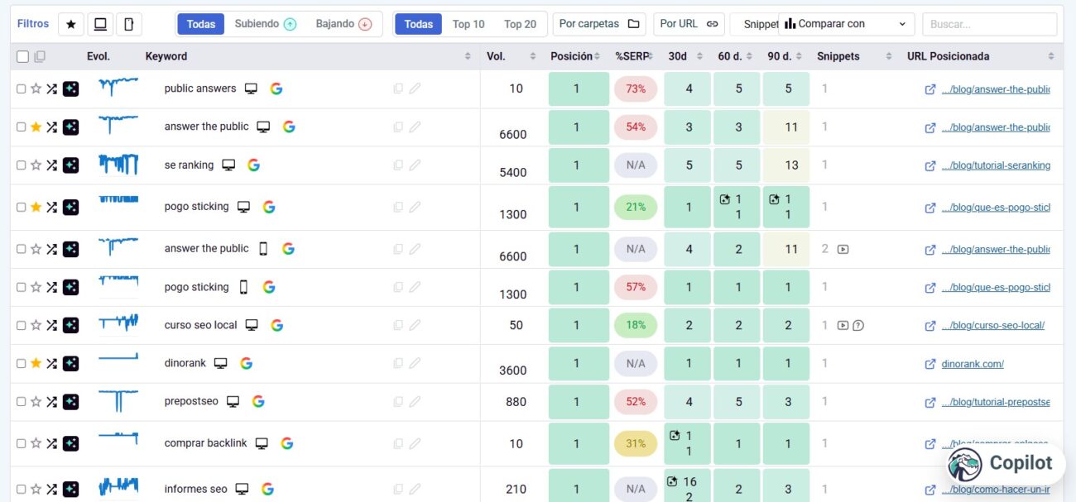Filter by mobile device icon
The image size is (1076, 502).
click(128, 24)
